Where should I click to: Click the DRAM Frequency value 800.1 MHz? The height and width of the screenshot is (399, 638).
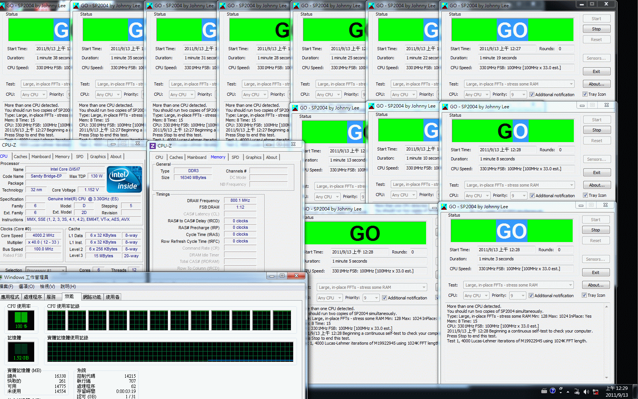(x=240, y=201)
